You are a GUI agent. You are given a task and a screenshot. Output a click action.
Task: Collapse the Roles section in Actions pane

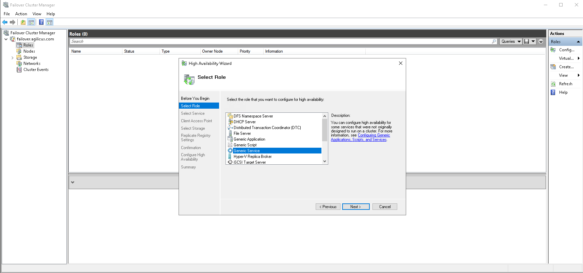578,42
